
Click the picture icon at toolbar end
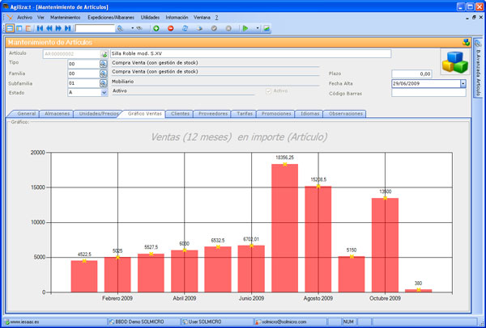tap(266, 28)
